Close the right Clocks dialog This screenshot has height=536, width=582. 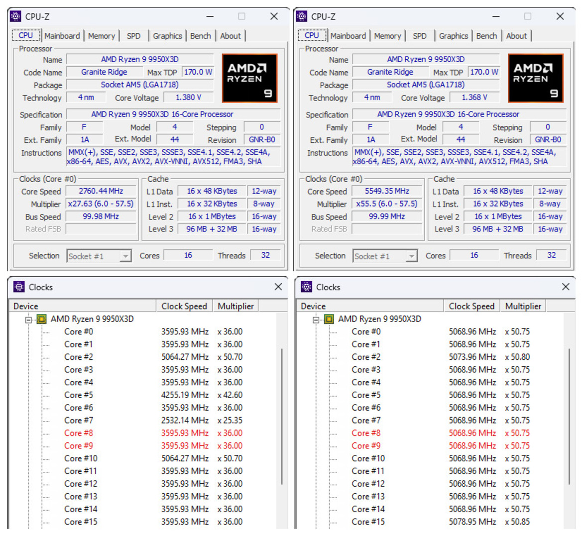(566, 287)
